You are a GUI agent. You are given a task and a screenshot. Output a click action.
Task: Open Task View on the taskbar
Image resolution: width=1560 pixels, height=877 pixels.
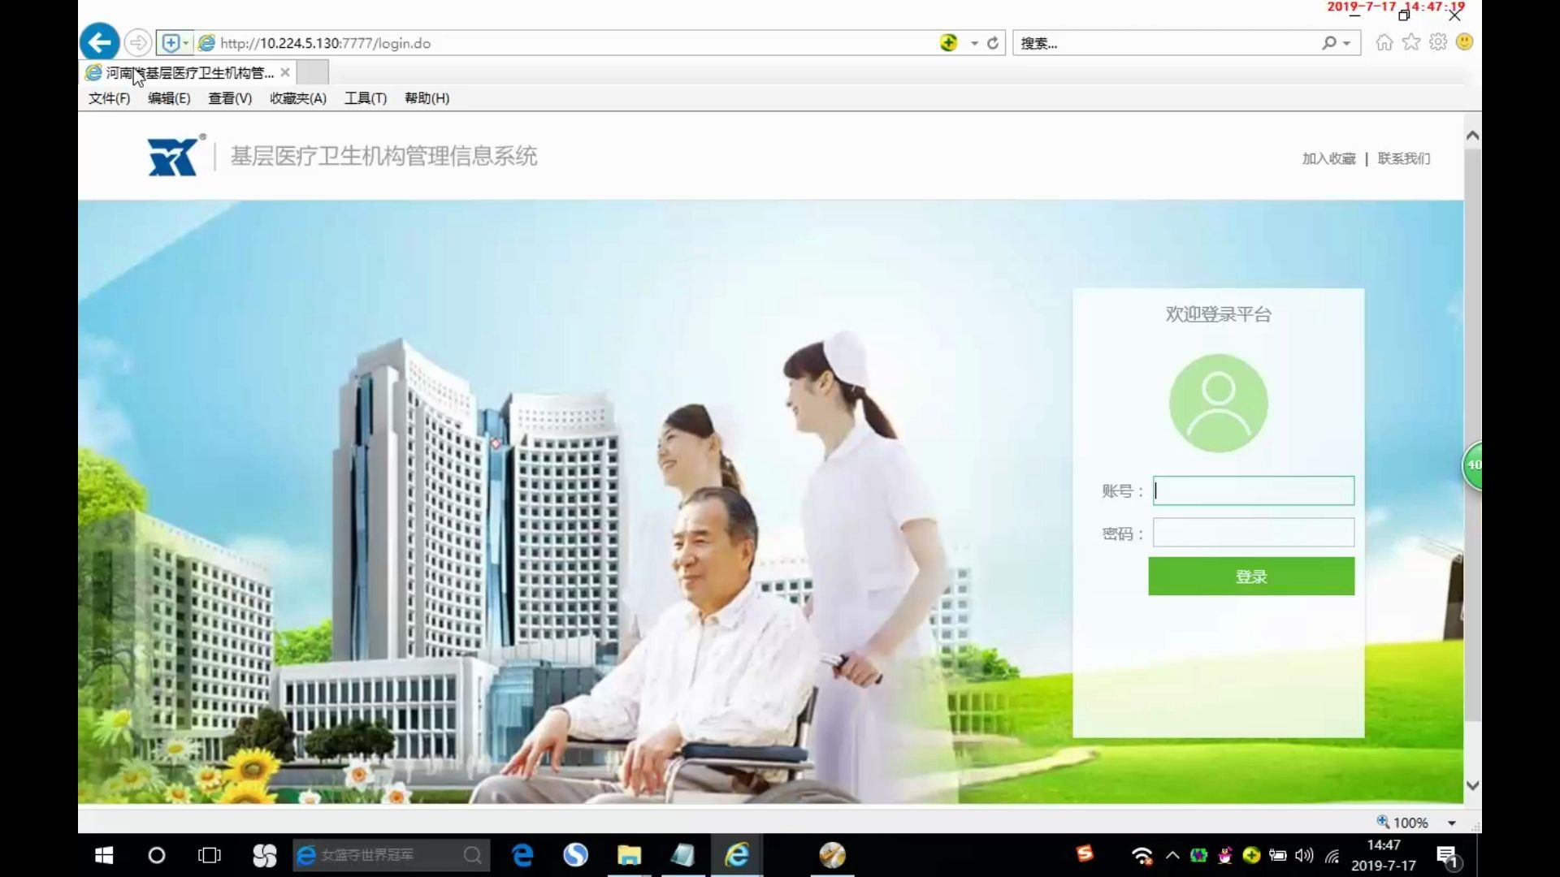click(210, 855)
